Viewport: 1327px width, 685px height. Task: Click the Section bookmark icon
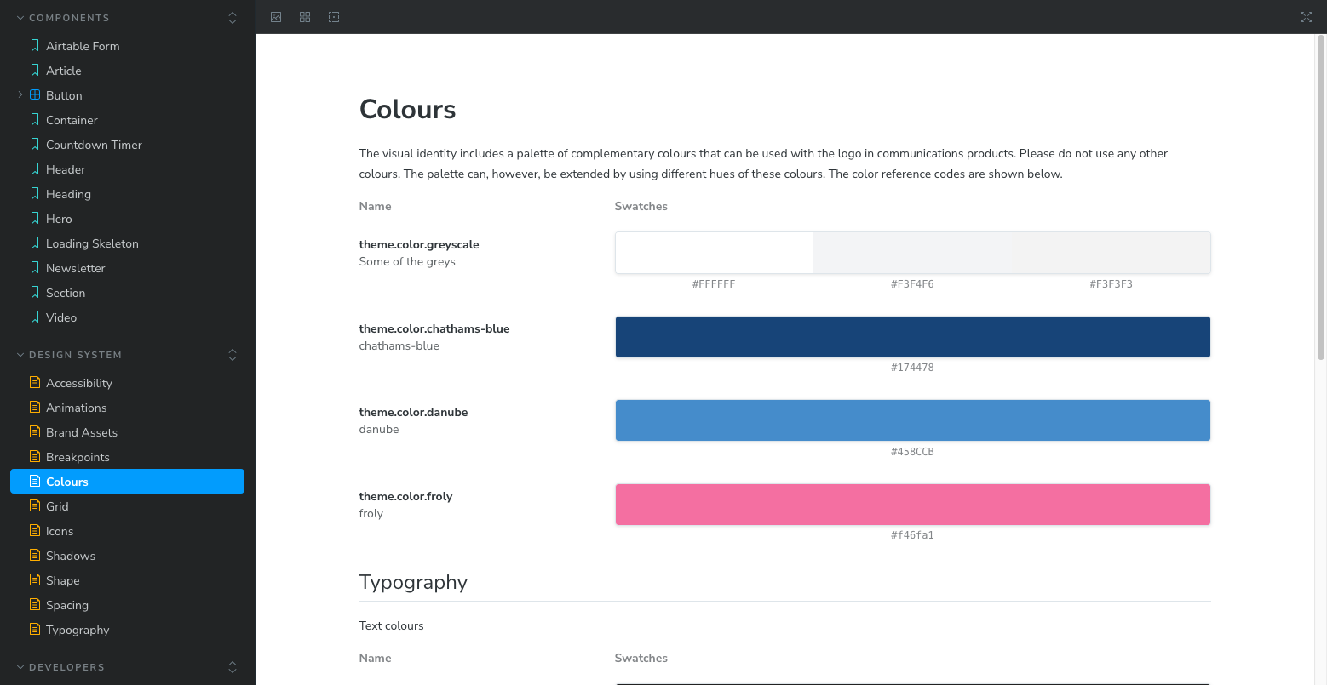coord(35,292)
